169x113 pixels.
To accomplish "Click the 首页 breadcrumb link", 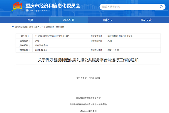I will pos(31,27).
